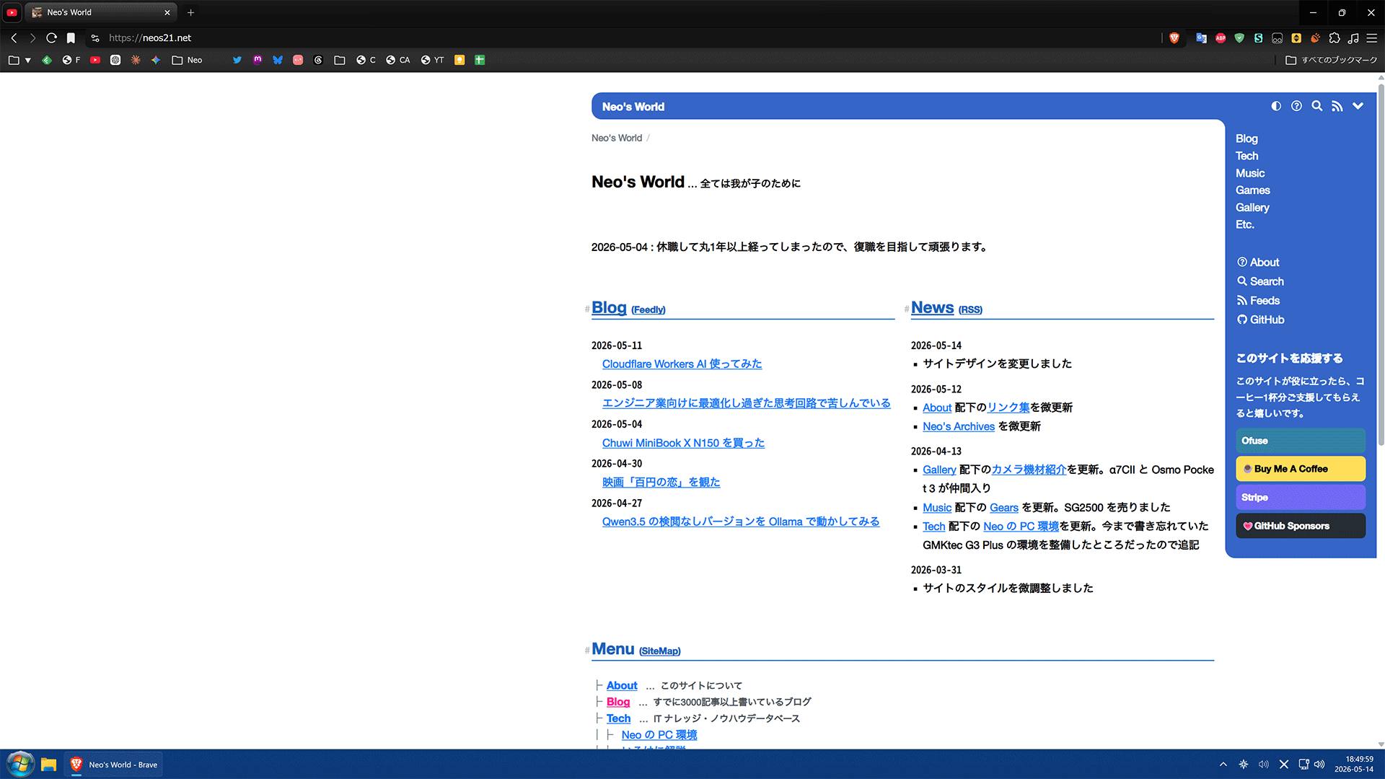1385x779 pixels.
Task: Open the site settings icon beside the URL
Action: pos(95,38)
